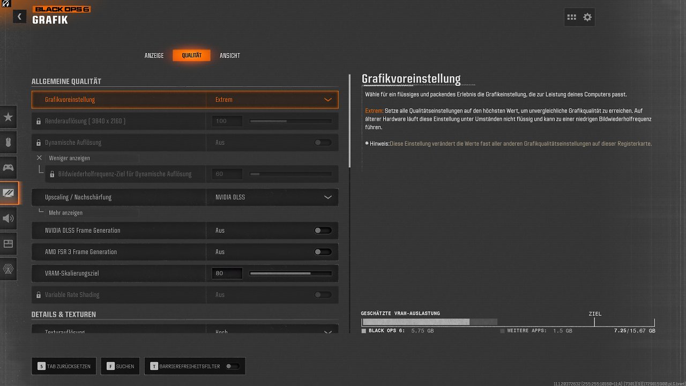The image size is (686, 386).
Task: Switch to the ANSICHT tab
Action: [230, 56]
